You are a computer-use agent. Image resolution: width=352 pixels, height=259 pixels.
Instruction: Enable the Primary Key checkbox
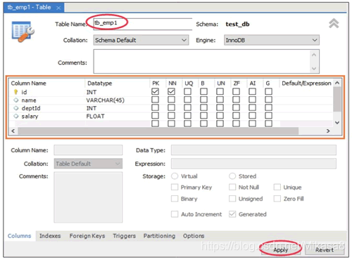[x=175, y=187]
